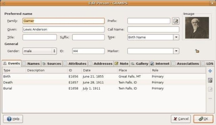Click the Internet tab icon
Image resolution: width=216 pixels, height=125 pixels.
point(152,63)
